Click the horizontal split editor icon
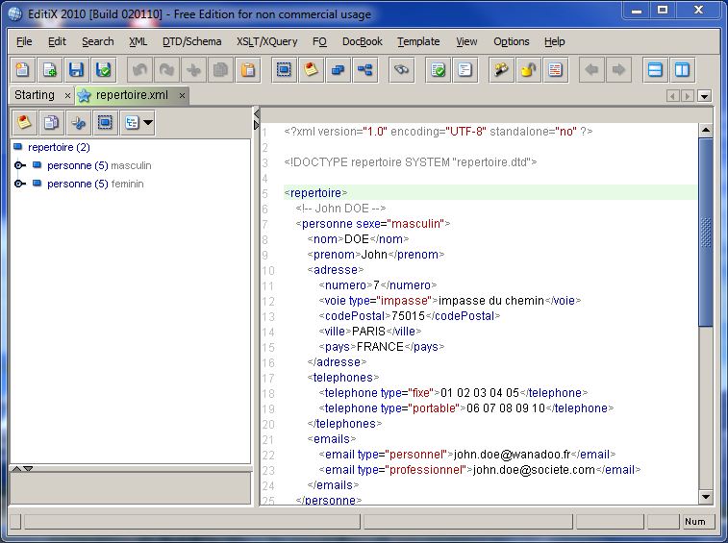 pyautogui.click(x=655, y=70)
